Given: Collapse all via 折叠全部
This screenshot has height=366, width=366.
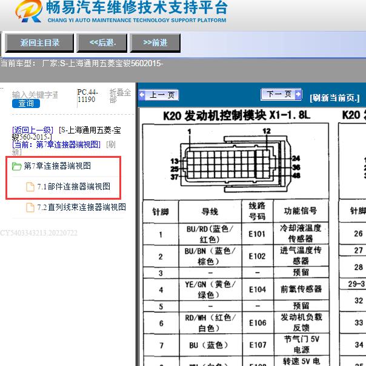Looking at the screenshot, I should click(120, 96).
